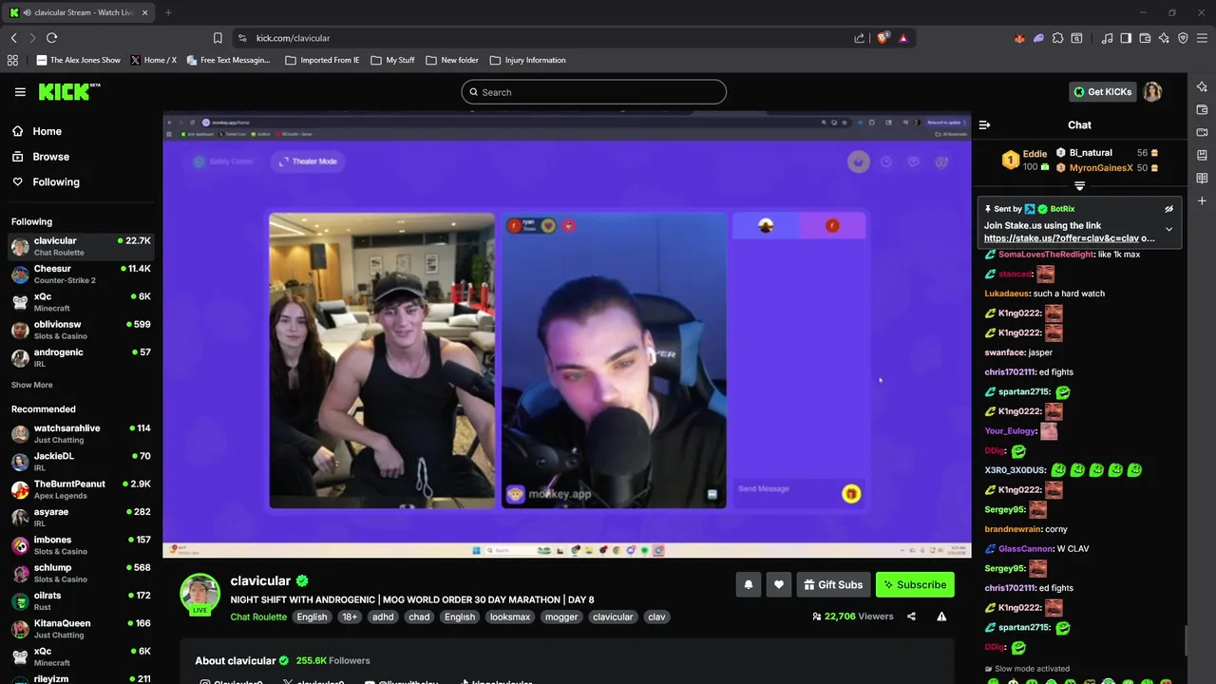Image resolution: width=1216 pixels, height=684 pixels.
Task: Click chat scrollbar thumb
Action: click(1184, 641)
